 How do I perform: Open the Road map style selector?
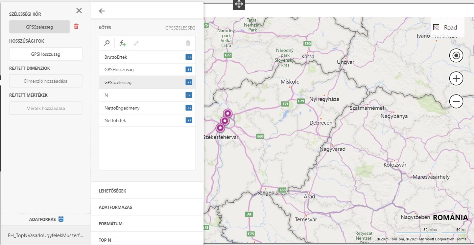pyautogui.click(x=446, y=28)
